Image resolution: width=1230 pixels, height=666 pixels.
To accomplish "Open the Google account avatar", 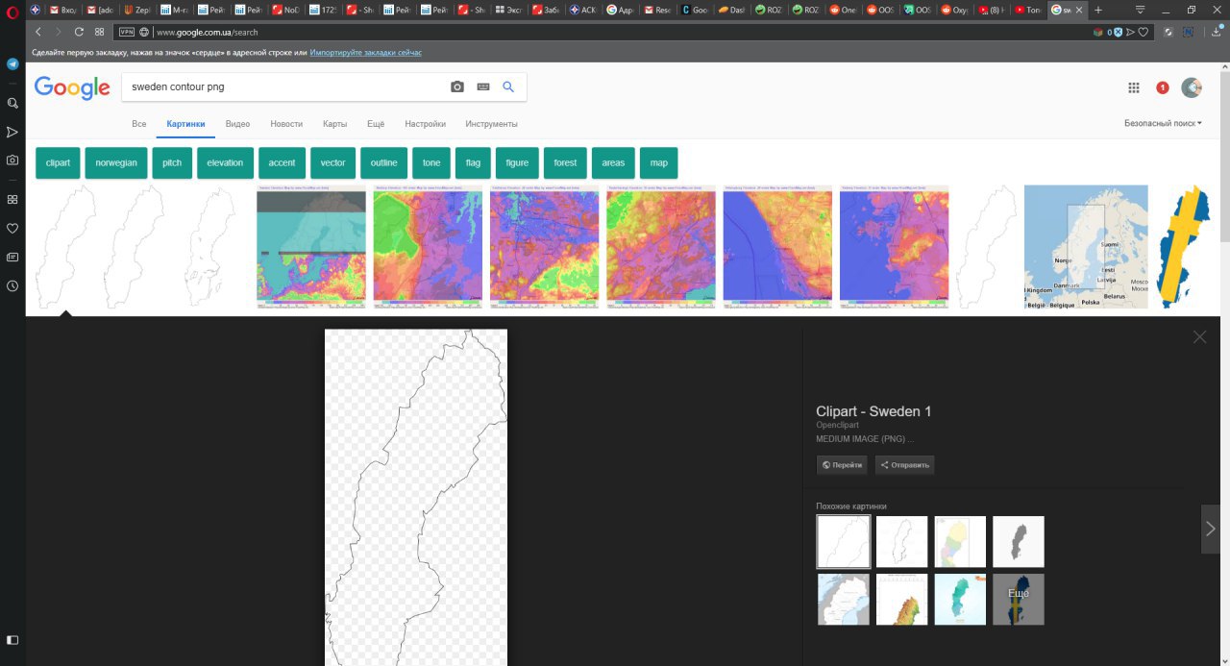I will point(1192,87).
